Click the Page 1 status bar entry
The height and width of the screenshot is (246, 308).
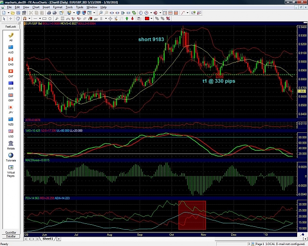(x=260, y=244)
